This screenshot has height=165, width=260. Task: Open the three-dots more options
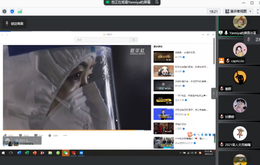point(65,136)
